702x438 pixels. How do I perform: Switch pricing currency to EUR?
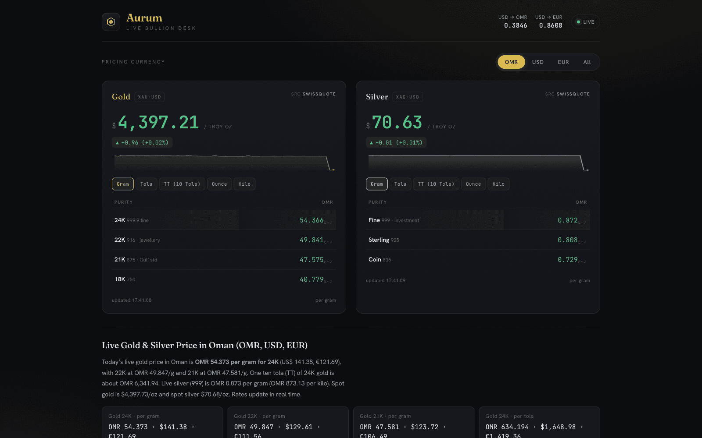[x=563, y=62]
